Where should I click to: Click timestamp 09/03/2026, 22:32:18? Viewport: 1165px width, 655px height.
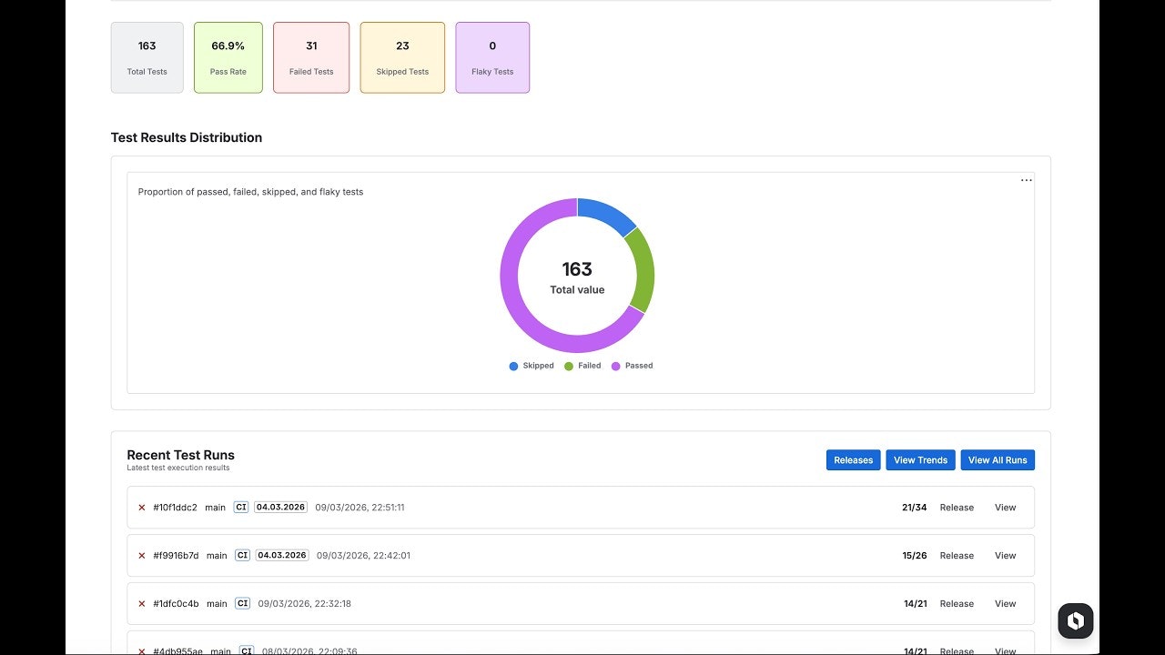pos(304,604)
